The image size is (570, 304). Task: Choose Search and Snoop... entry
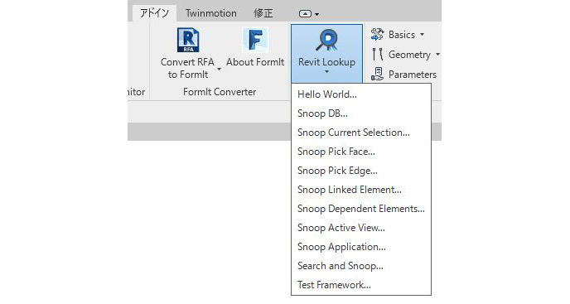tap(361, 266)
